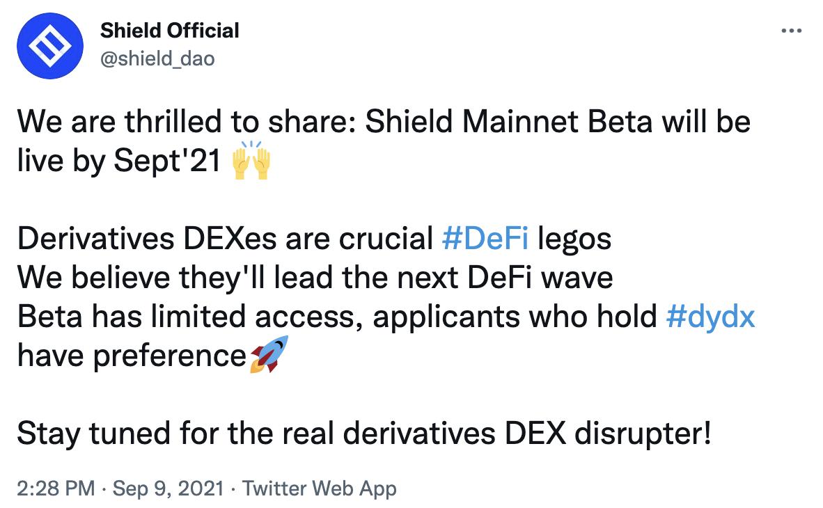Click the 2:28 PM timestamp
Screen dimensions: 823x508
tap(55, 489)
